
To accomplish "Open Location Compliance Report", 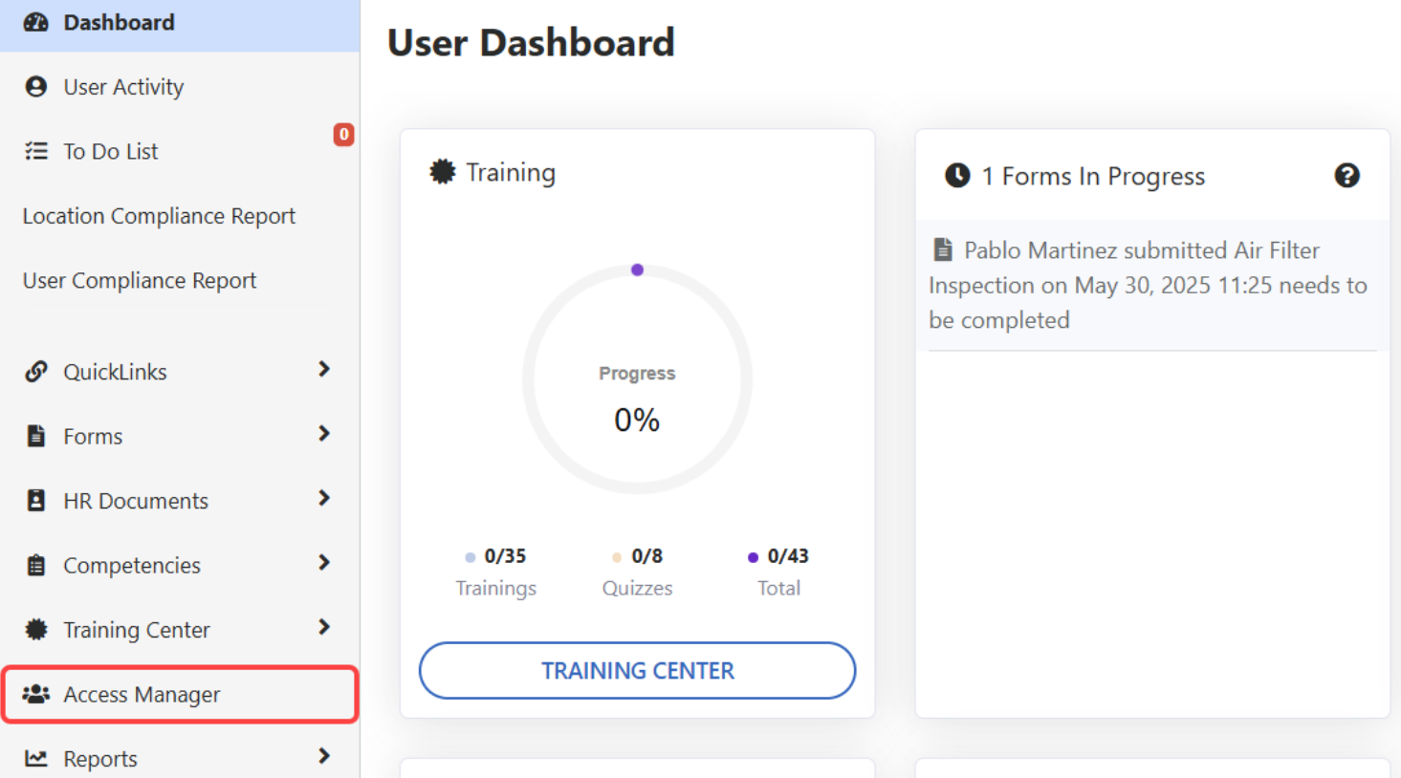I will point(159,216).
